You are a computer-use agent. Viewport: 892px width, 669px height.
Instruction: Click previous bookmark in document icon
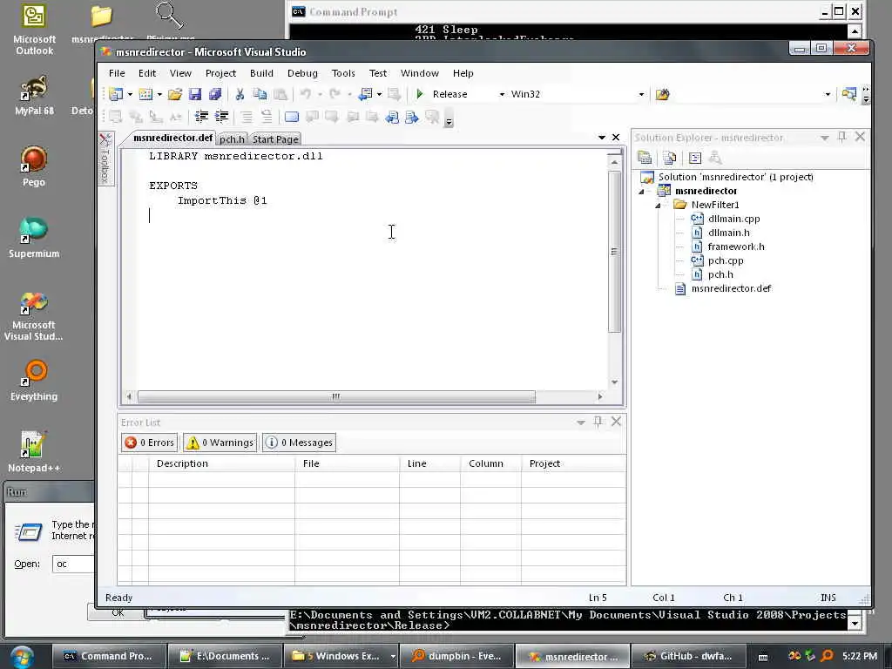[x=392, y=118]
